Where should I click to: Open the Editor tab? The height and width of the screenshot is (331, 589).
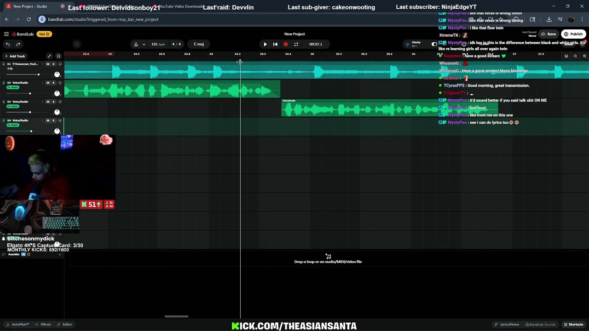click(64, 325)
